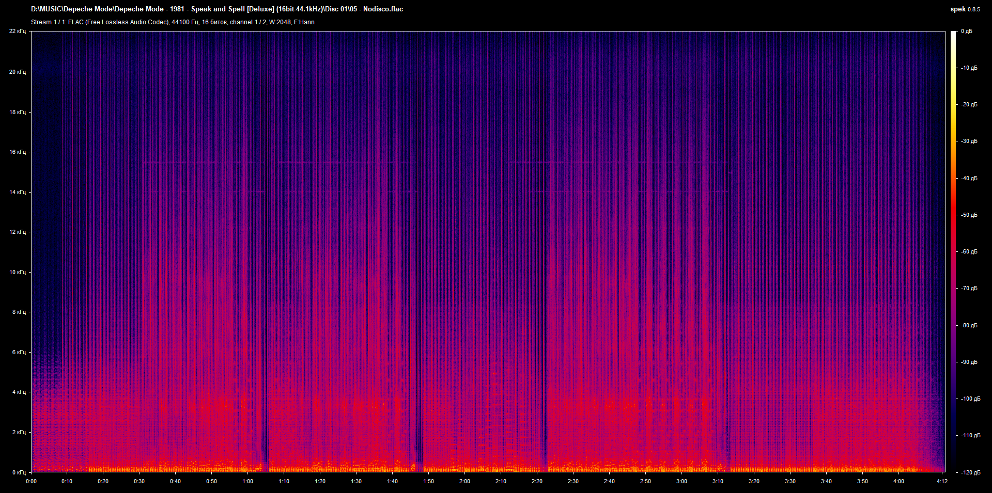The width and height of the screenshot is (992, 493).
Task: Click the spek logo text
Action: (957, 9)
